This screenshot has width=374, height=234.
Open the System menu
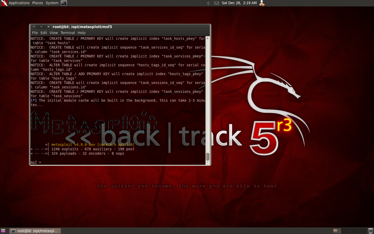tap(52, 3)
